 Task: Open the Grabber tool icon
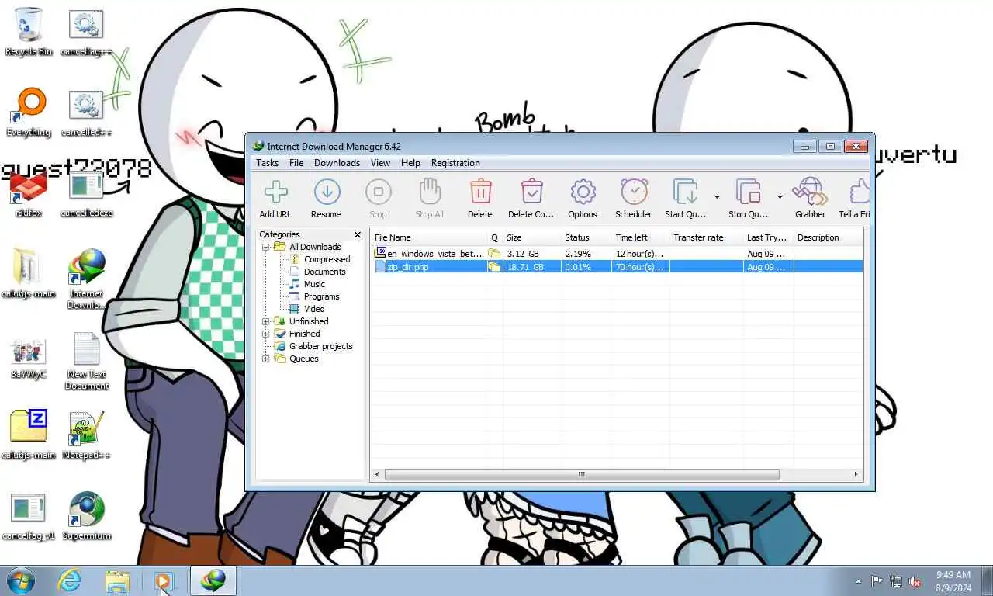pos(810,192)
